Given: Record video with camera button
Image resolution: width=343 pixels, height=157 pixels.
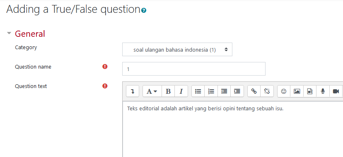Looking at the screenshot, I should [336, 91].
